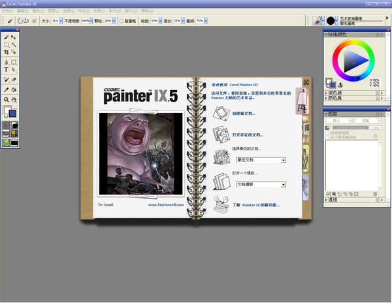This screenshot has width=392, height=303.
Task: Click the easel tab on welcome book
Action: (302, 101)
